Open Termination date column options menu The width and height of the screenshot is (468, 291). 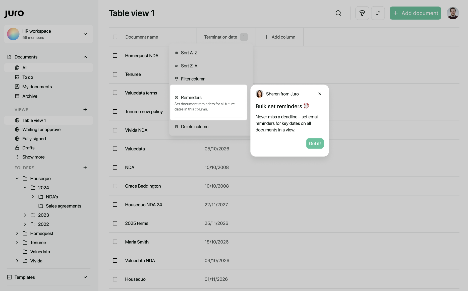244,37
